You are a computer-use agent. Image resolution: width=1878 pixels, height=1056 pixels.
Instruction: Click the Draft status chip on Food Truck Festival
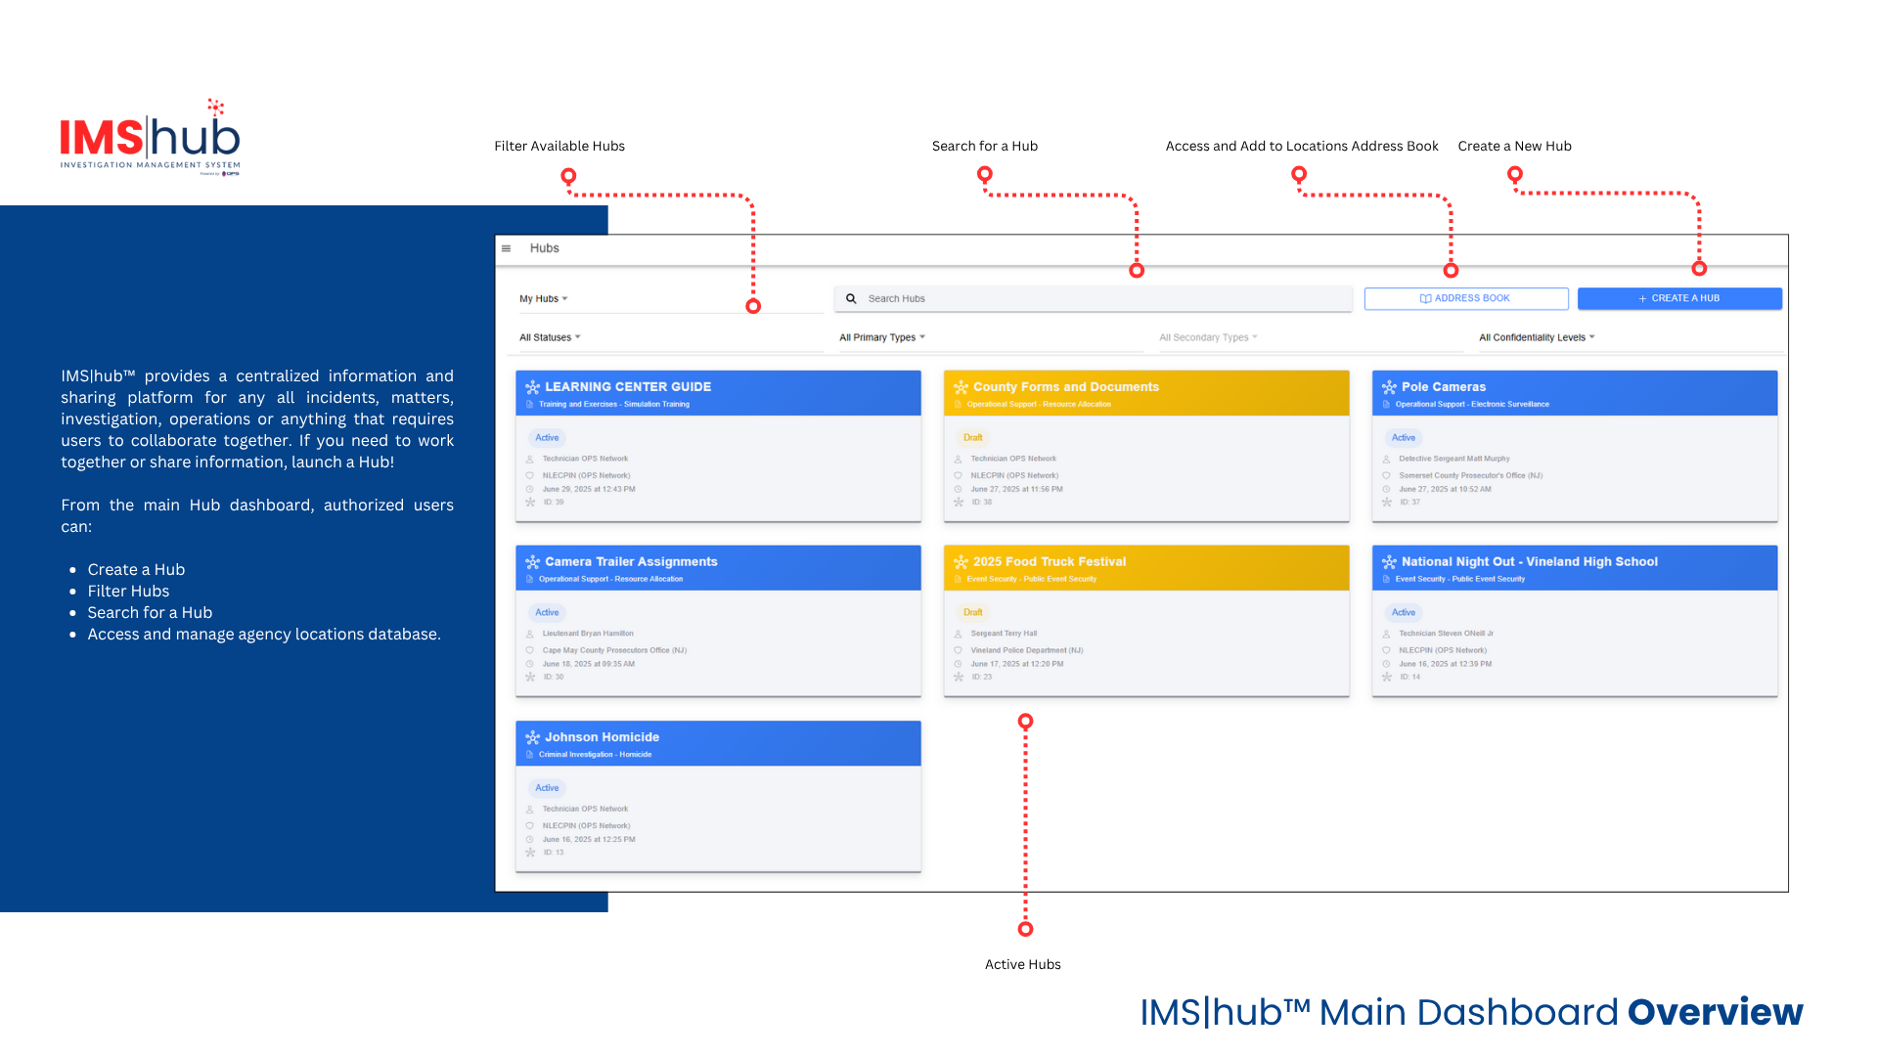(972, 613)
